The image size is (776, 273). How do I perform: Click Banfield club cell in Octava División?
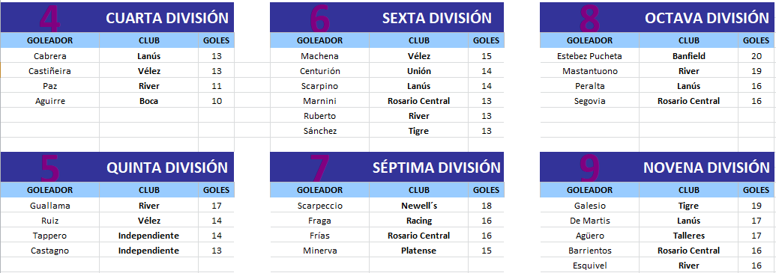pos(688,56)
